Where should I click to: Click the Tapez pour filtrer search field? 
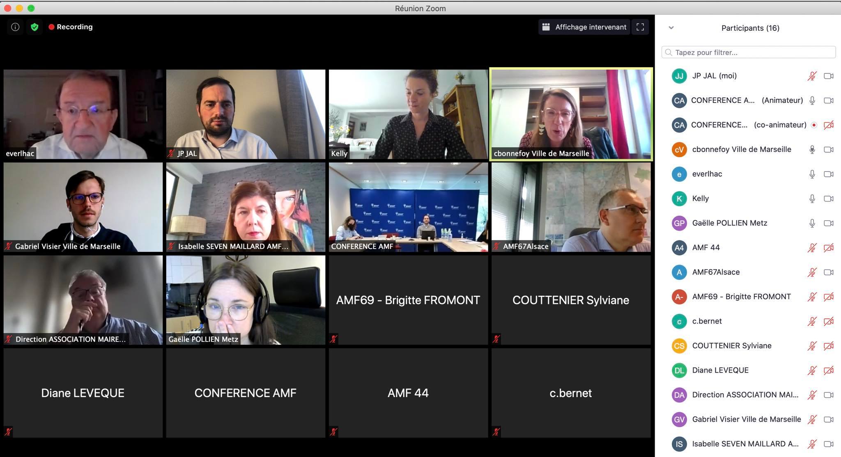click(748, 52)
